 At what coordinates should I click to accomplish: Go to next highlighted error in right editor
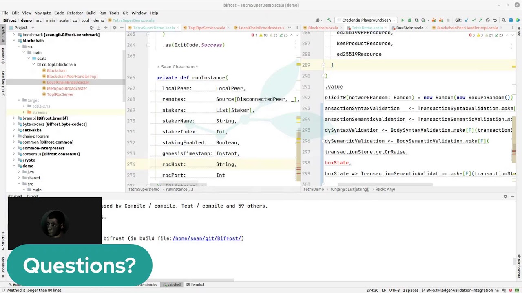(513, 35)
